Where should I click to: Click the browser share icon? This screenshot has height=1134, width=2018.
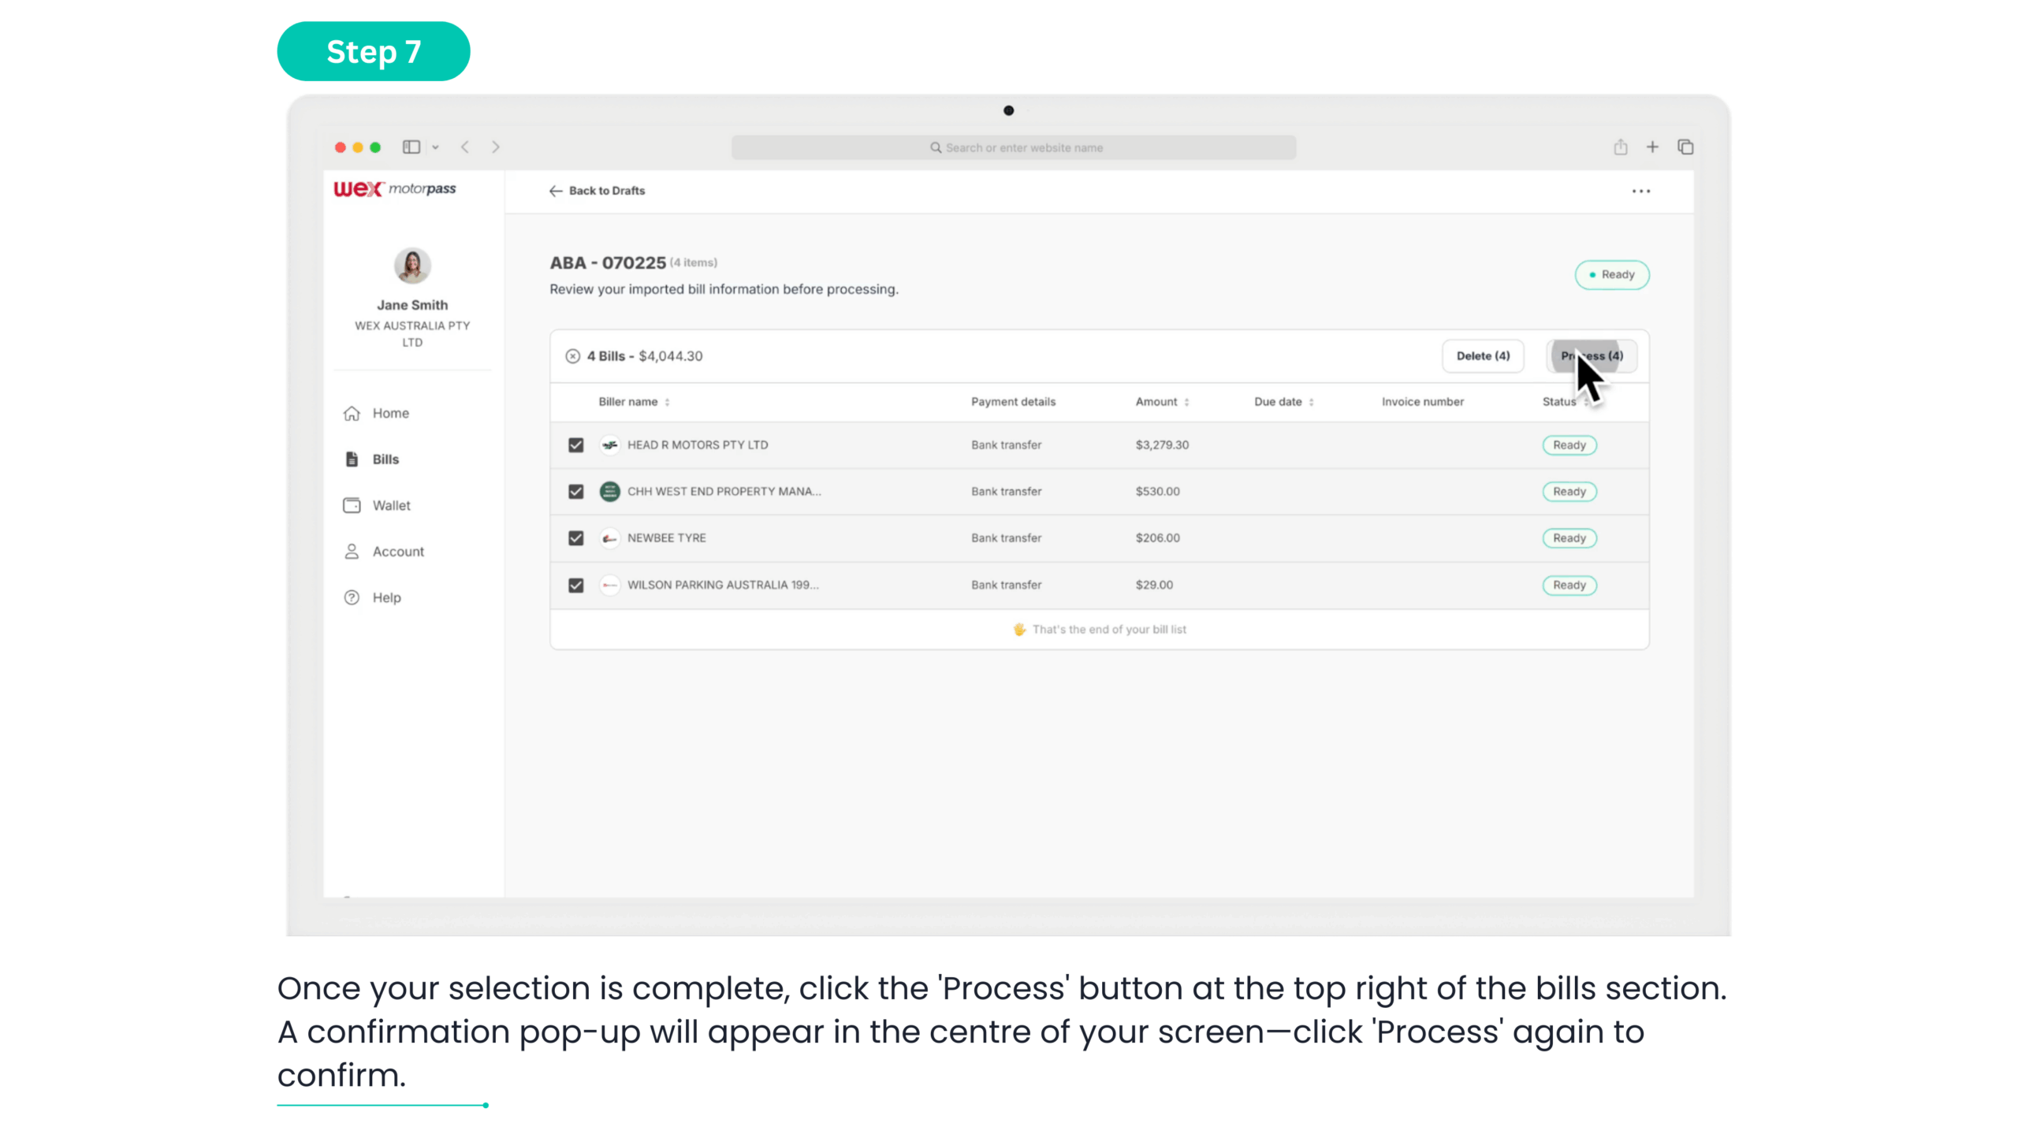(1620, 147)
